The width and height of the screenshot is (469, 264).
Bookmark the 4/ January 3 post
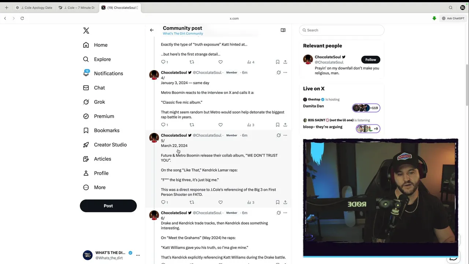(277, 125)
